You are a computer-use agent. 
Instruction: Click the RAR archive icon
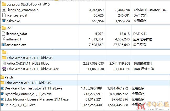point(4,69)
